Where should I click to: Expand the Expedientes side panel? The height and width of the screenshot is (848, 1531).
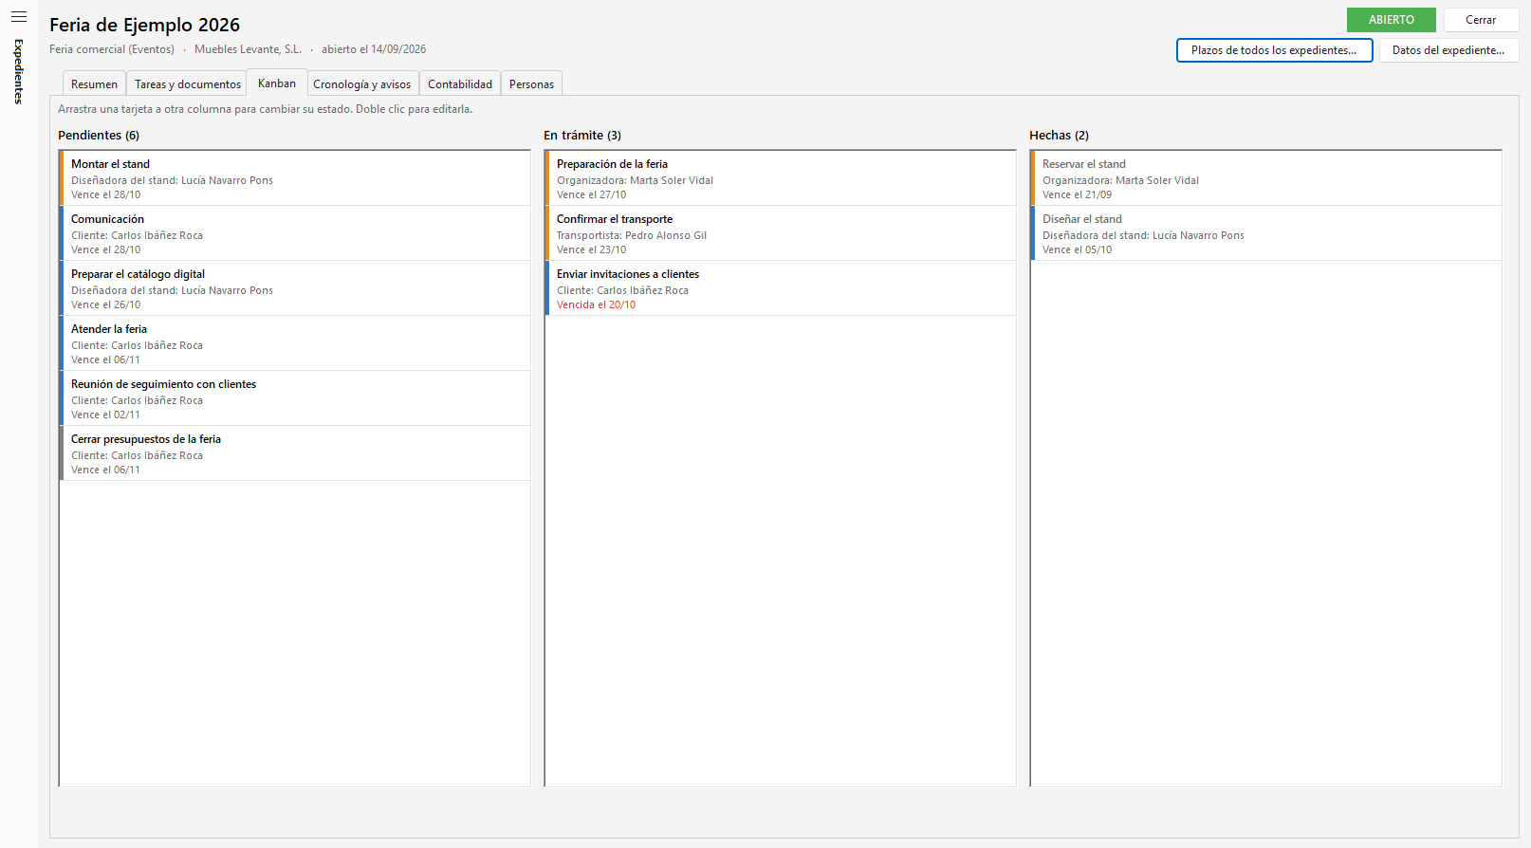[x=18, y=71]
